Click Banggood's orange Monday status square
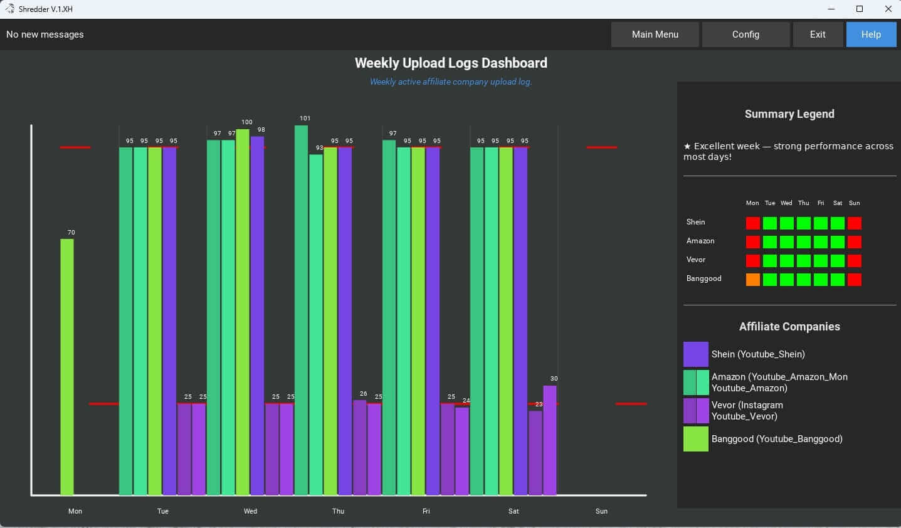The image size is (901, 528). coord(753,280)
